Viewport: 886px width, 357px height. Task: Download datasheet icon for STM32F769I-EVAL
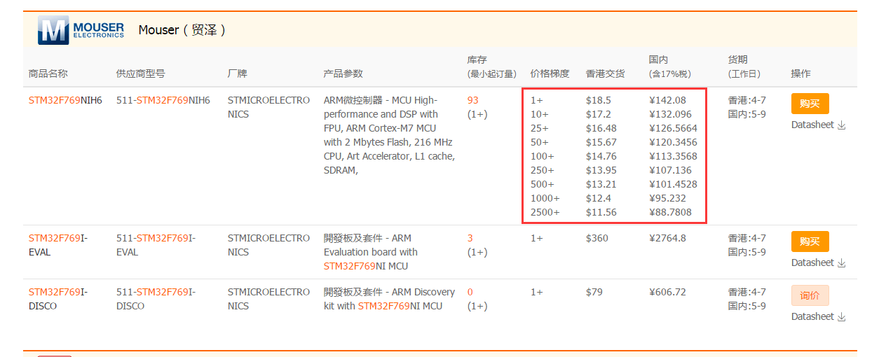coord(842,263)
